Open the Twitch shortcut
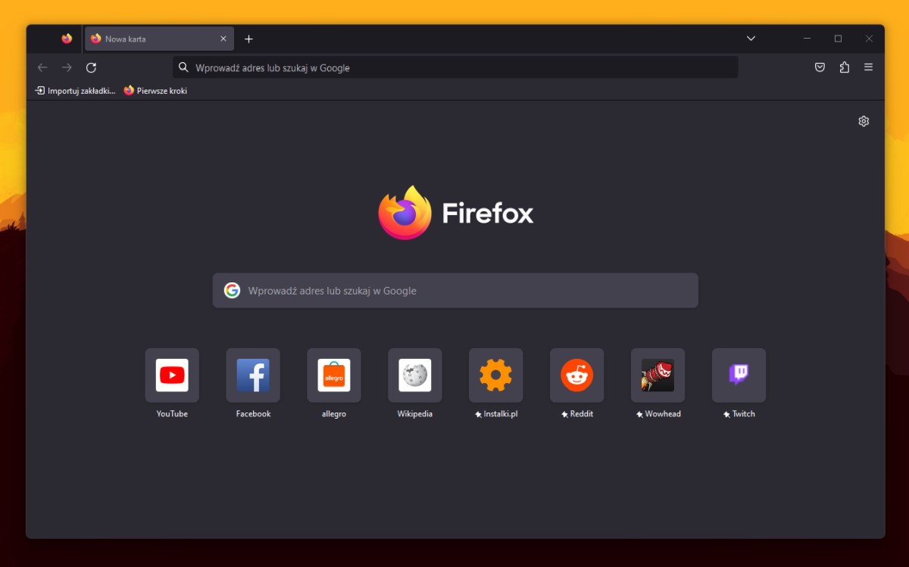The height and width of the screenshot is (567, 909). pos(739,375)
